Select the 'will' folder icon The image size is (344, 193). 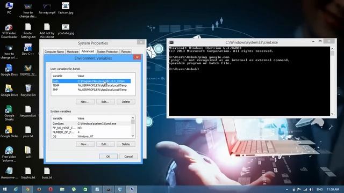coord(28,152)
